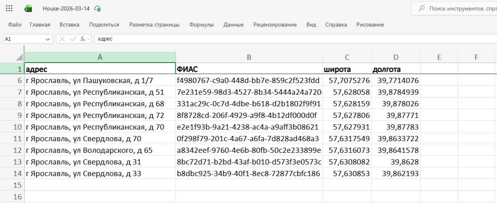
Task: Expand the Name Box dropdown arrow
Action: pos(48,39)
